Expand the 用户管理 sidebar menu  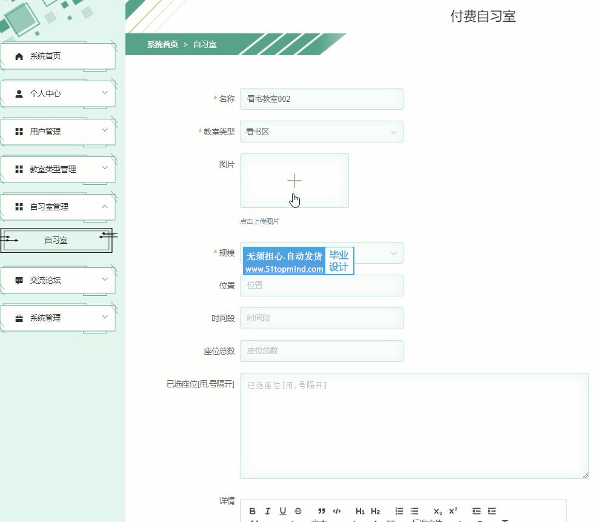58,132
